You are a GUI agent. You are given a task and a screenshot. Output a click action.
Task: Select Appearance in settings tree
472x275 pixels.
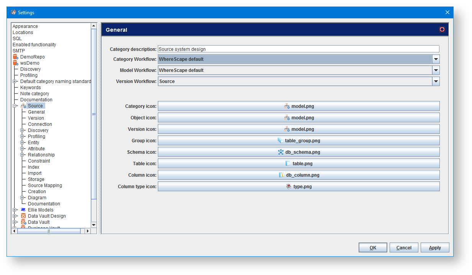tap(25, 26)
